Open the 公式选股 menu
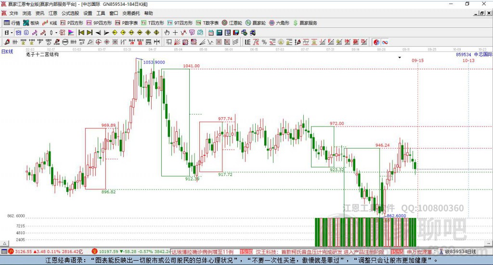 70,13
